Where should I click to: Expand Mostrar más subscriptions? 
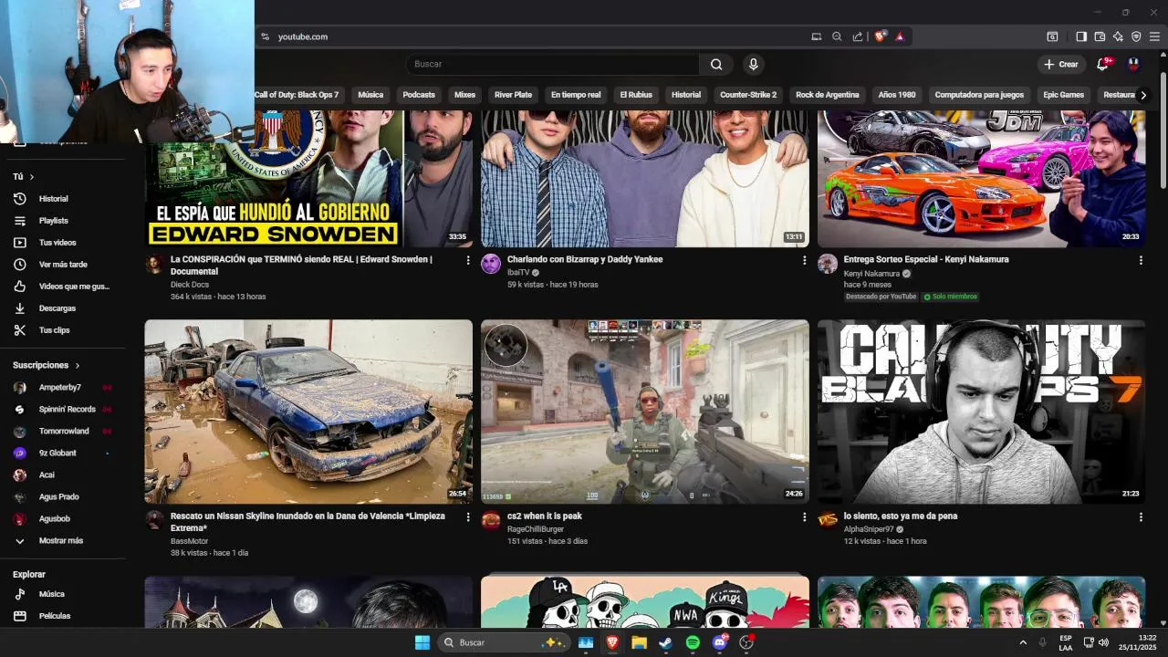pyautogui.click(x=62, y=540)
